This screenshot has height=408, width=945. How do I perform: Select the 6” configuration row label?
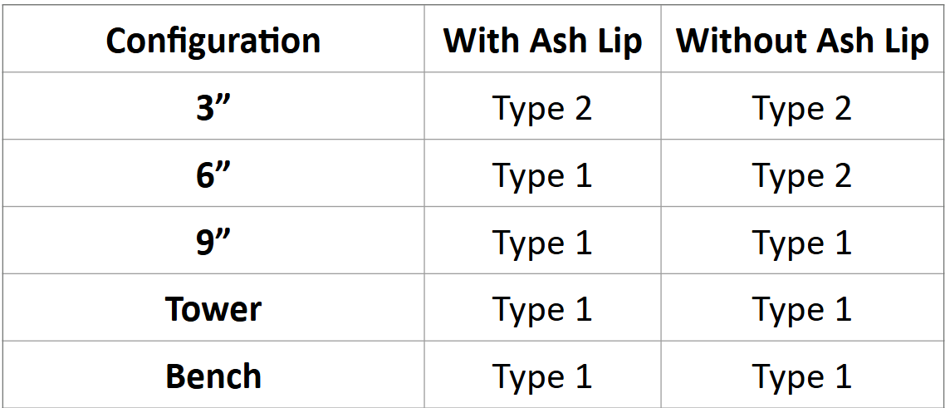213,175
